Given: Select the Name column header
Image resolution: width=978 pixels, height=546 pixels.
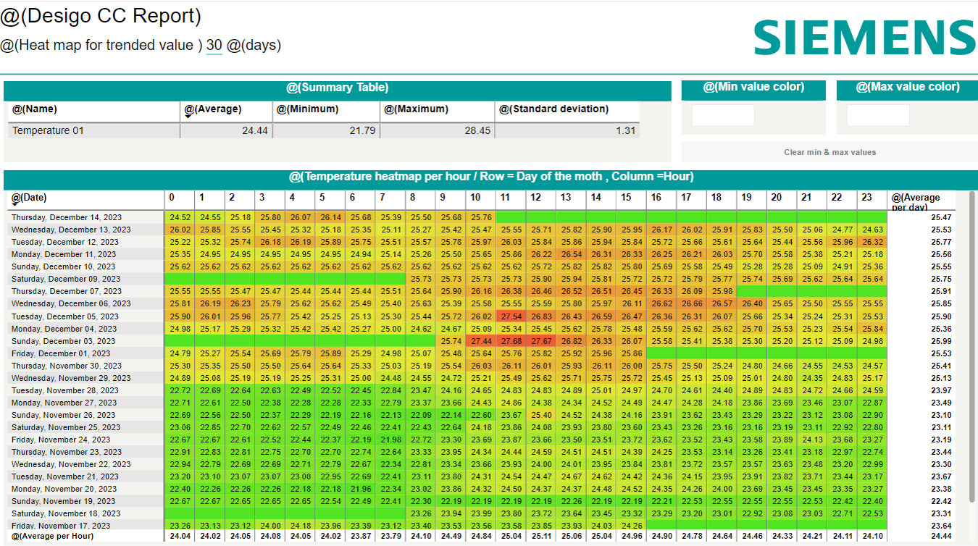Looking at the screenshot, I should click(35, 109).
